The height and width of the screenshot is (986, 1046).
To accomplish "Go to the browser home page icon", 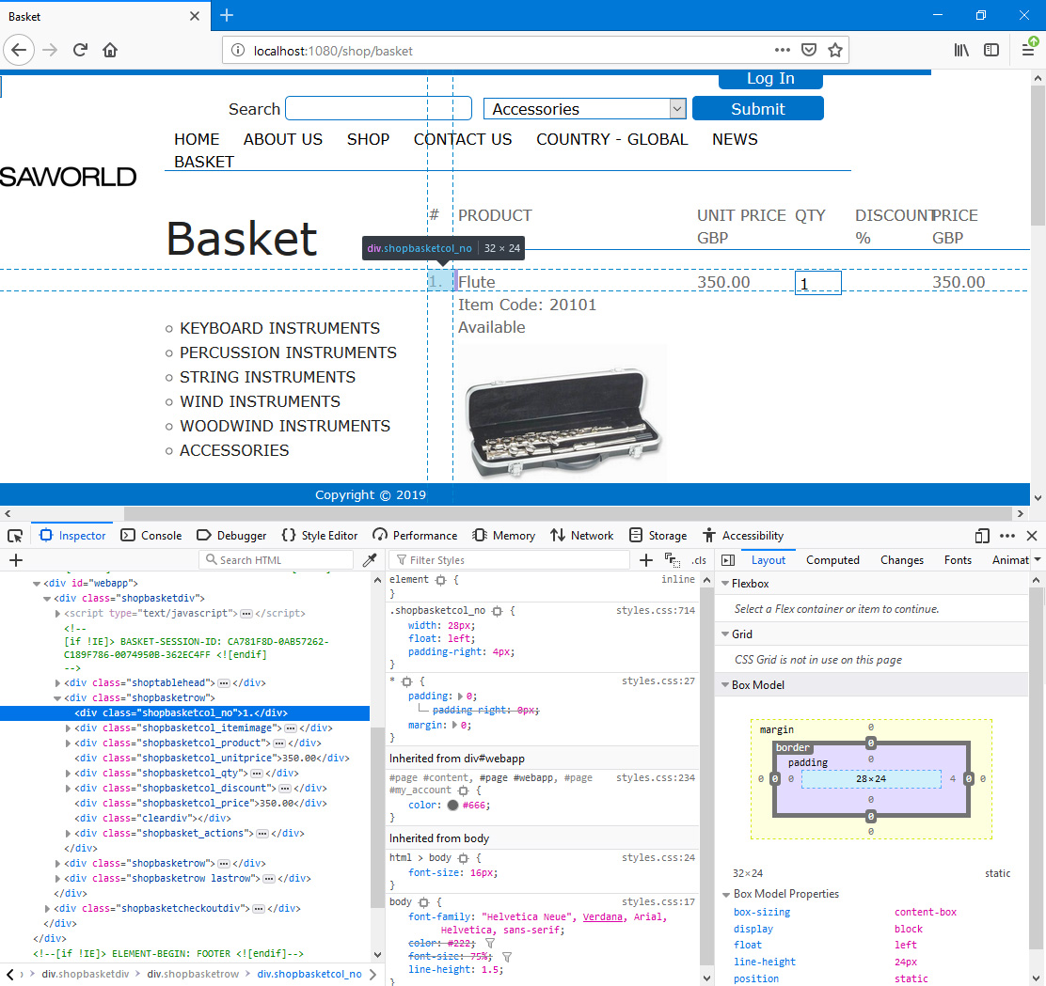I will (x=110, y=50).
